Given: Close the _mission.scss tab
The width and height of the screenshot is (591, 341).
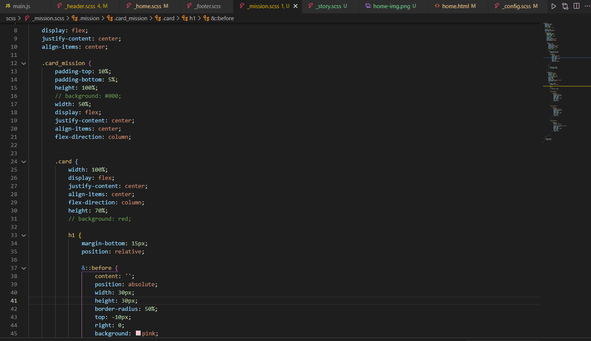Looking at the screenshot, I should click(x=295, y=6).
